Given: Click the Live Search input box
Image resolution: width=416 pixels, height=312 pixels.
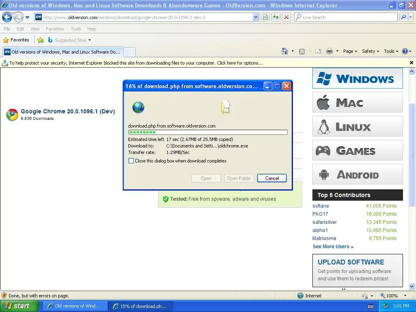Looking at the screenshot, I should pos(346,17).
